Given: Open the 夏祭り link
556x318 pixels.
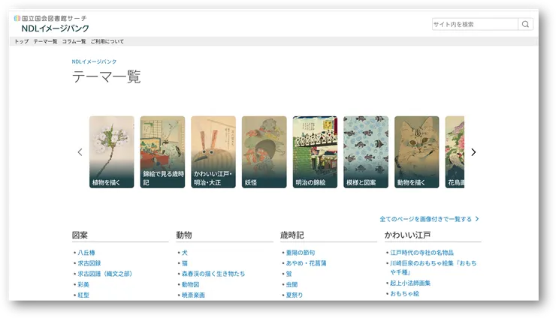Looking at the screenshot, I should click(x=295, y=295).
